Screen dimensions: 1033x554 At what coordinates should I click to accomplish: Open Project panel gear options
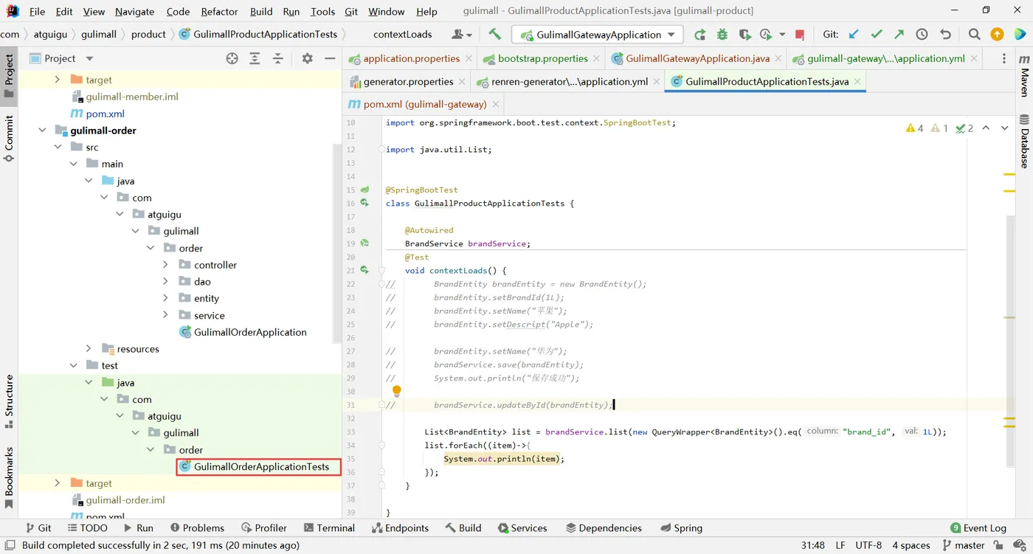coord(308,58)
